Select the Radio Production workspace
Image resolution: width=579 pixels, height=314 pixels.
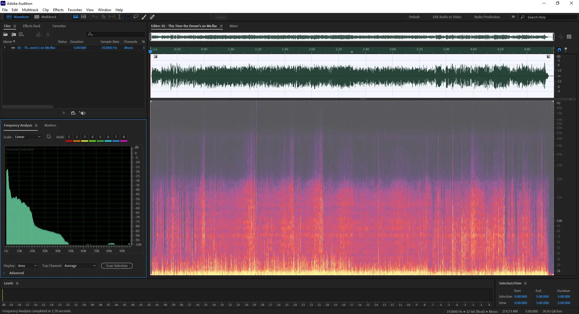pos(487,17)
